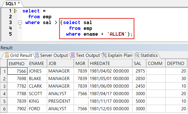Image resolution: width=188 pixels, height=114 pixels.
Task: Click the KING name cell
Action: 37,101
